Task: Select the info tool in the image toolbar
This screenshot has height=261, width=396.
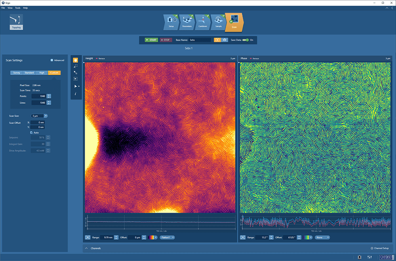Action: coord(75,93)
